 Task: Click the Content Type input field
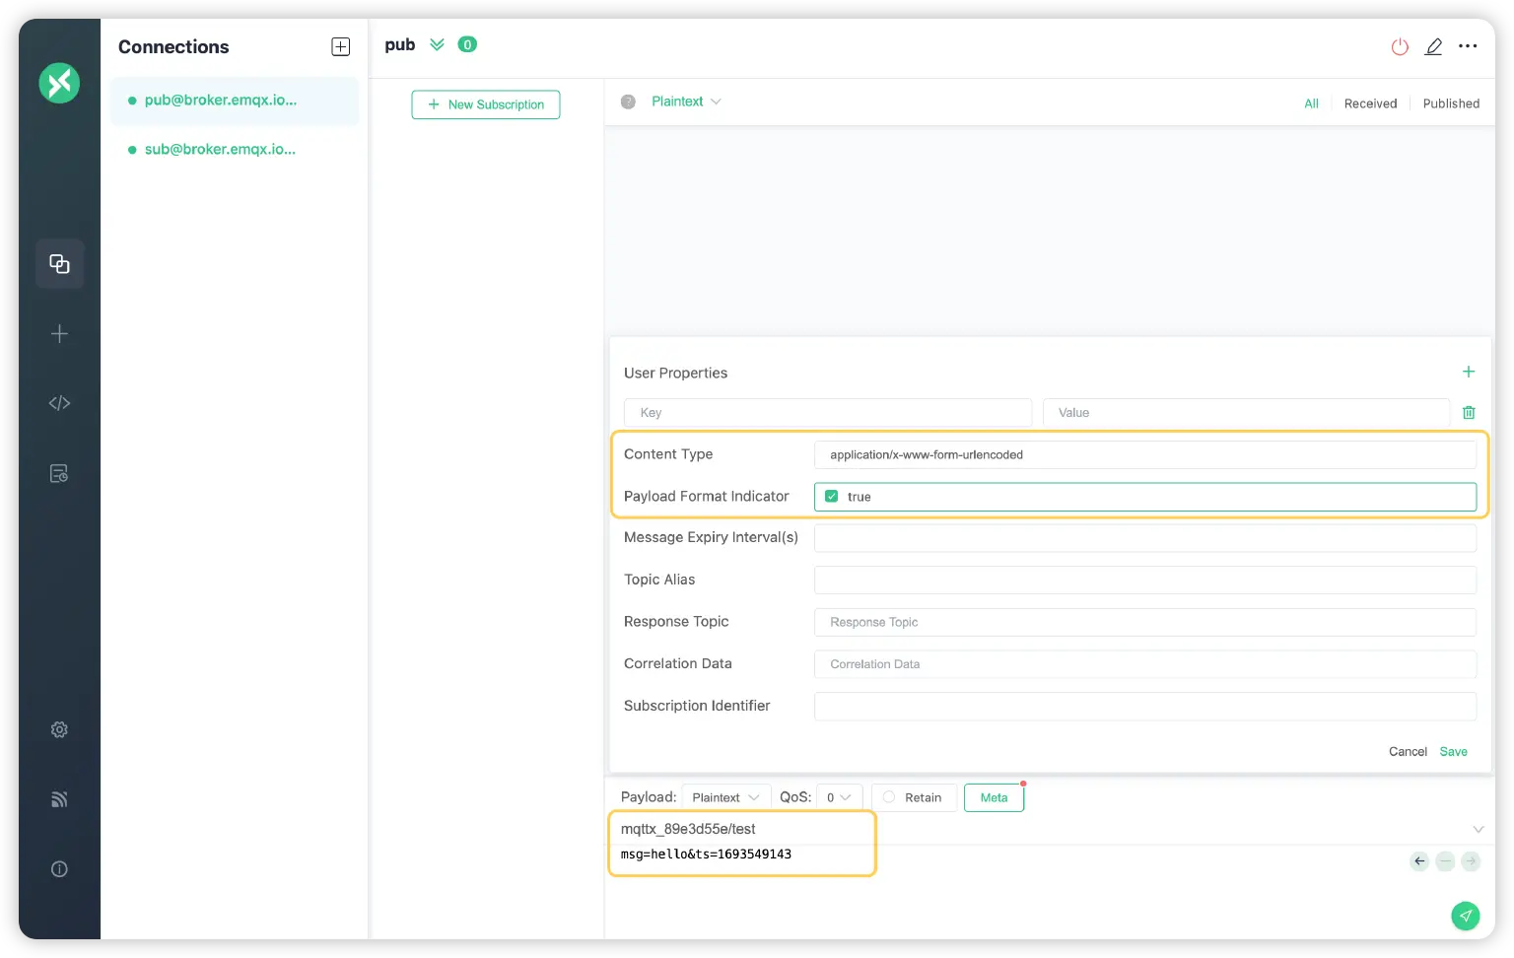[1144, 454]
